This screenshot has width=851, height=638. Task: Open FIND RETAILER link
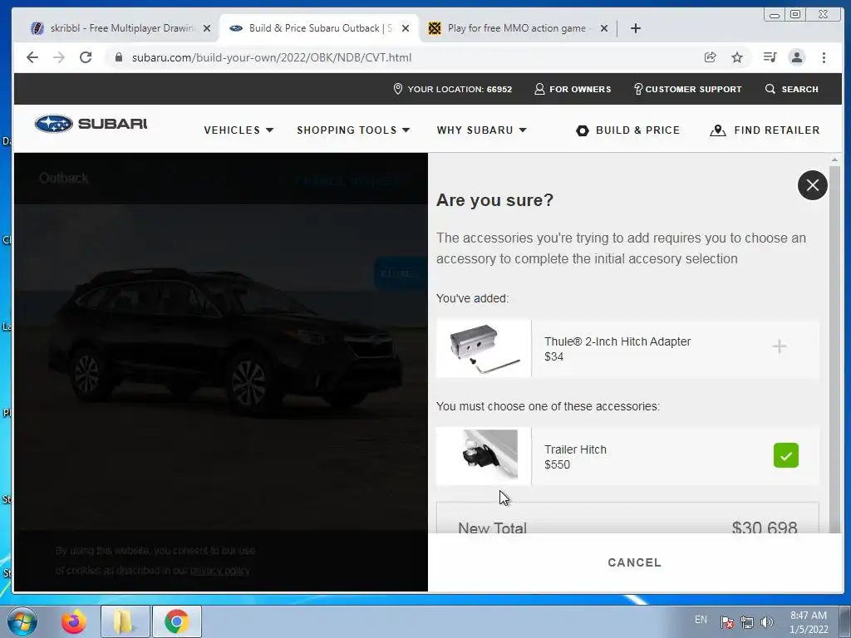point(765,130)
